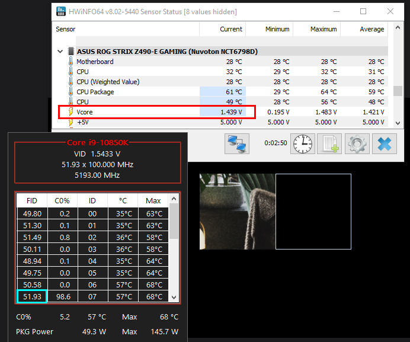
Task: Click the C0% cell 98.6 for core 07
Action: click(63, 296)
